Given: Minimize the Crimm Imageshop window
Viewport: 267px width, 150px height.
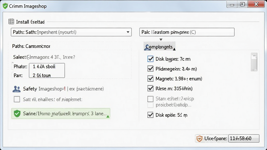Looking at the screenshot, I should [232, 4].
